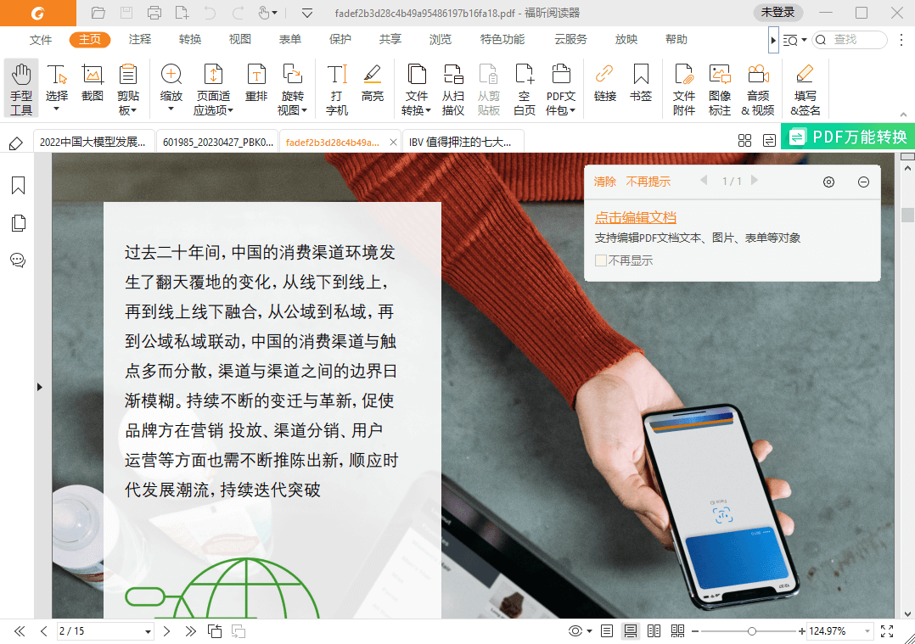Click Image Annotation (图像标注) tool
Viewport: 915px width, 644px height.
tap(720, 88)
